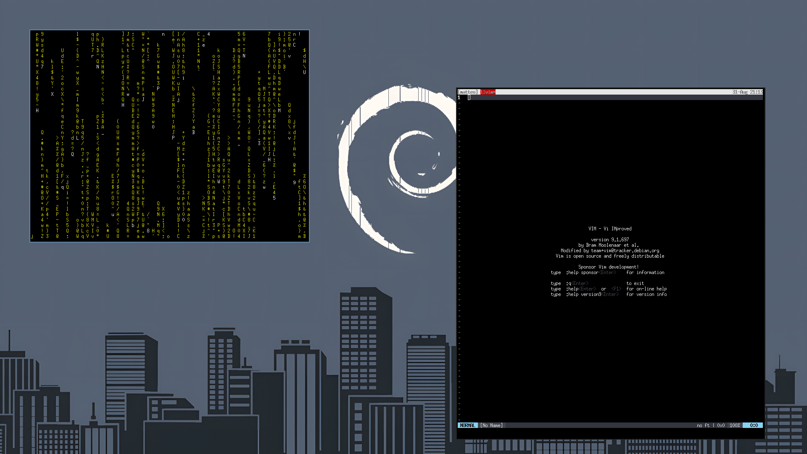Click the team+vim@tracker.debian.org line
This screenshot has height=454, width=807.
click(x=610, y=251)
